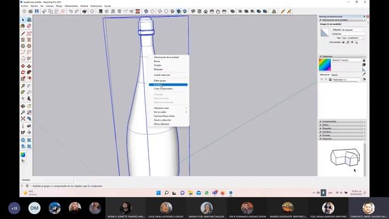Pick the Zoom magnifier tool

[x=23, y=113]
